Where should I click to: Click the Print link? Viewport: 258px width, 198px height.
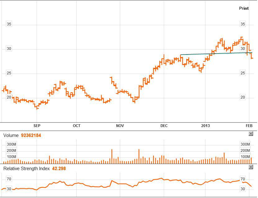244,8
